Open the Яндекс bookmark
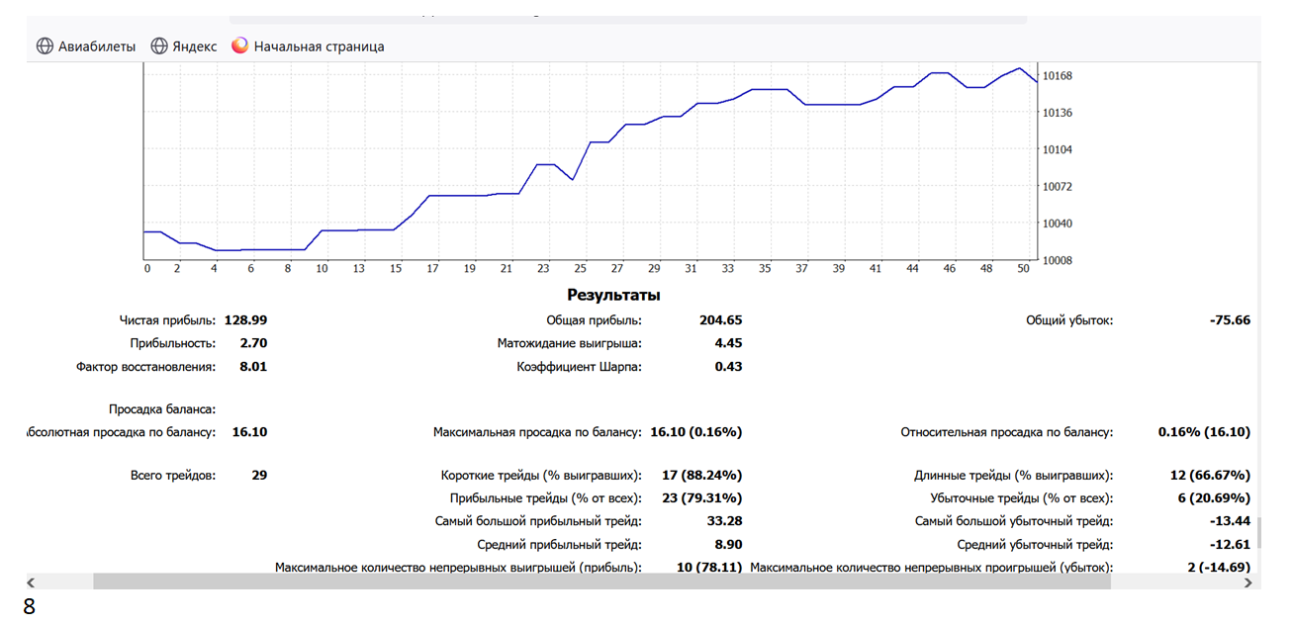This screenshot has width=1292, height=626. pos(184,46)
